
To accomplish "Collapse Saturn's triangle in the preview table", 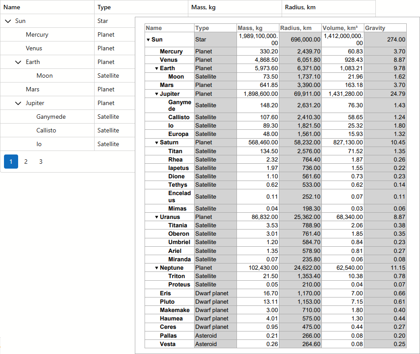I will [157, 143].
